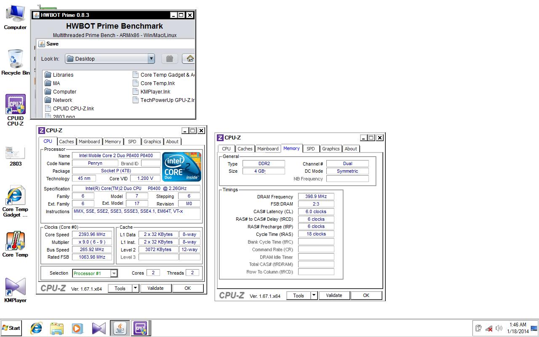Click the Java icon in HWBOT Prime title bar
Viewport: 539px width, 337px height.
tap(36, 15)
